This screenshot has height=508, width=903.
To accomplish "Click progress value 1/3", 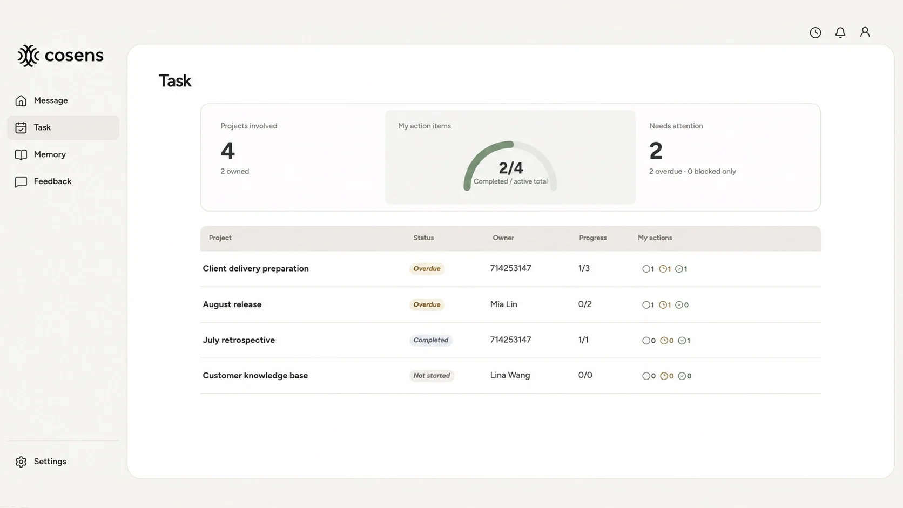I will click(584, 268).
